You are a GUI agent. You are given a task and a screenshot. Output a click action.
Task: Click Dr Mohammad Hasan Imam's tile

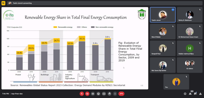pos(189,32)
